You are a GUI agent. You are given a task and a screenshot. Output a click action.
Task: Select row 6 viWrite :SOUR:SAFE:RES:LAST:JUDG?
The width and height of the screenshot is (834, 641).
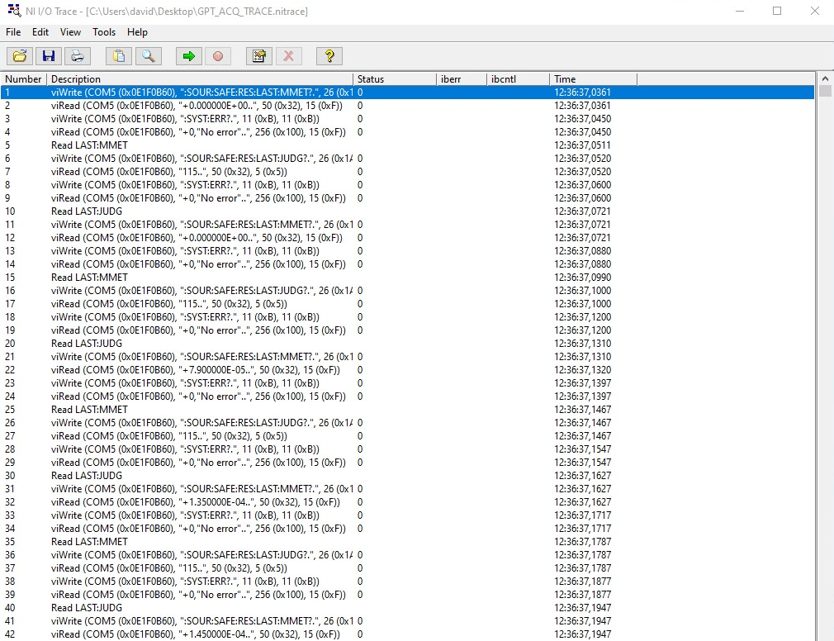pyautogui.click(x=407, y=158)
